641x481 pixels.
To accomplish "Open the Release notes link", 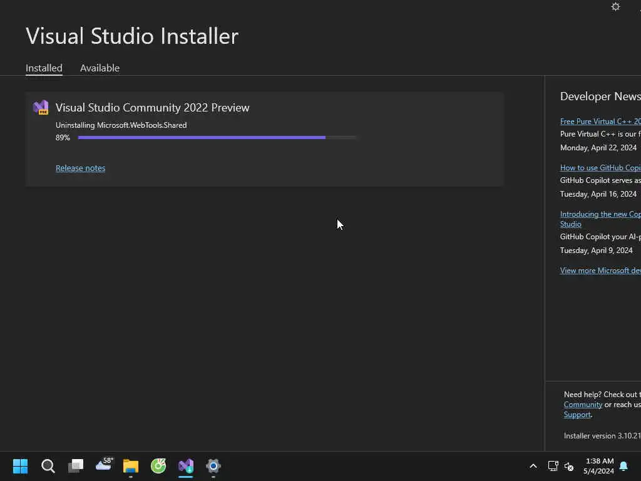I will [81, 168].
